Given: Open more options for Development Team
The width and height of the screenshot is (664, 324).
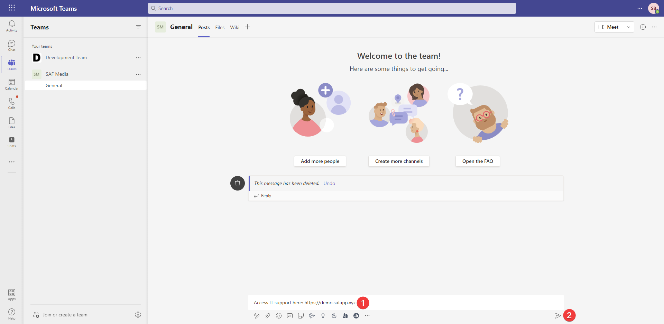Looking at the screenshot, I should click(x=138, y=58).
